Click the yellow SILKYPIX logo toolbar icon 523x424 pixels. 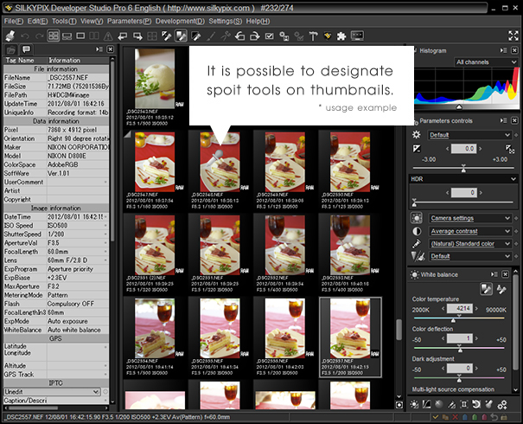pyautogui.click(x=328, y=35)
